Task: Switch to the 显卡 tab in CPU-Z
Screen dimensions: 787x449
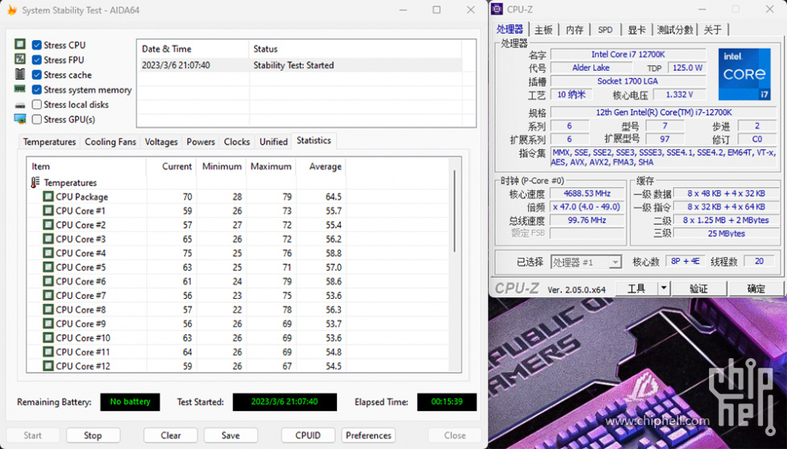Action: click(637, 30)
